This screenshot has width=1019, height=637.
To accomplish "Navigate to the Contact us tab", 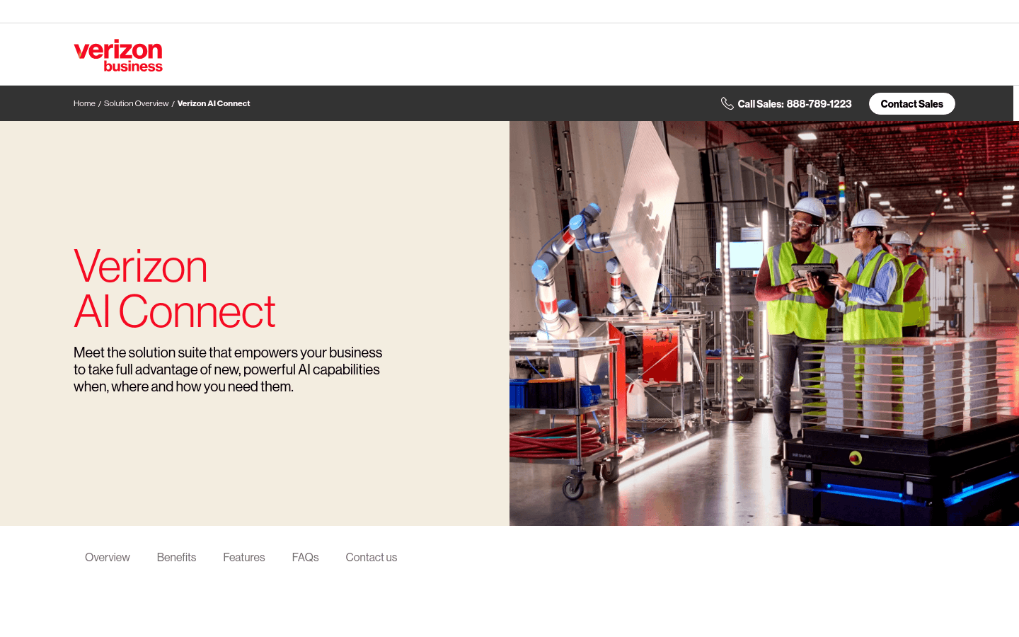I will coord(372,557).
